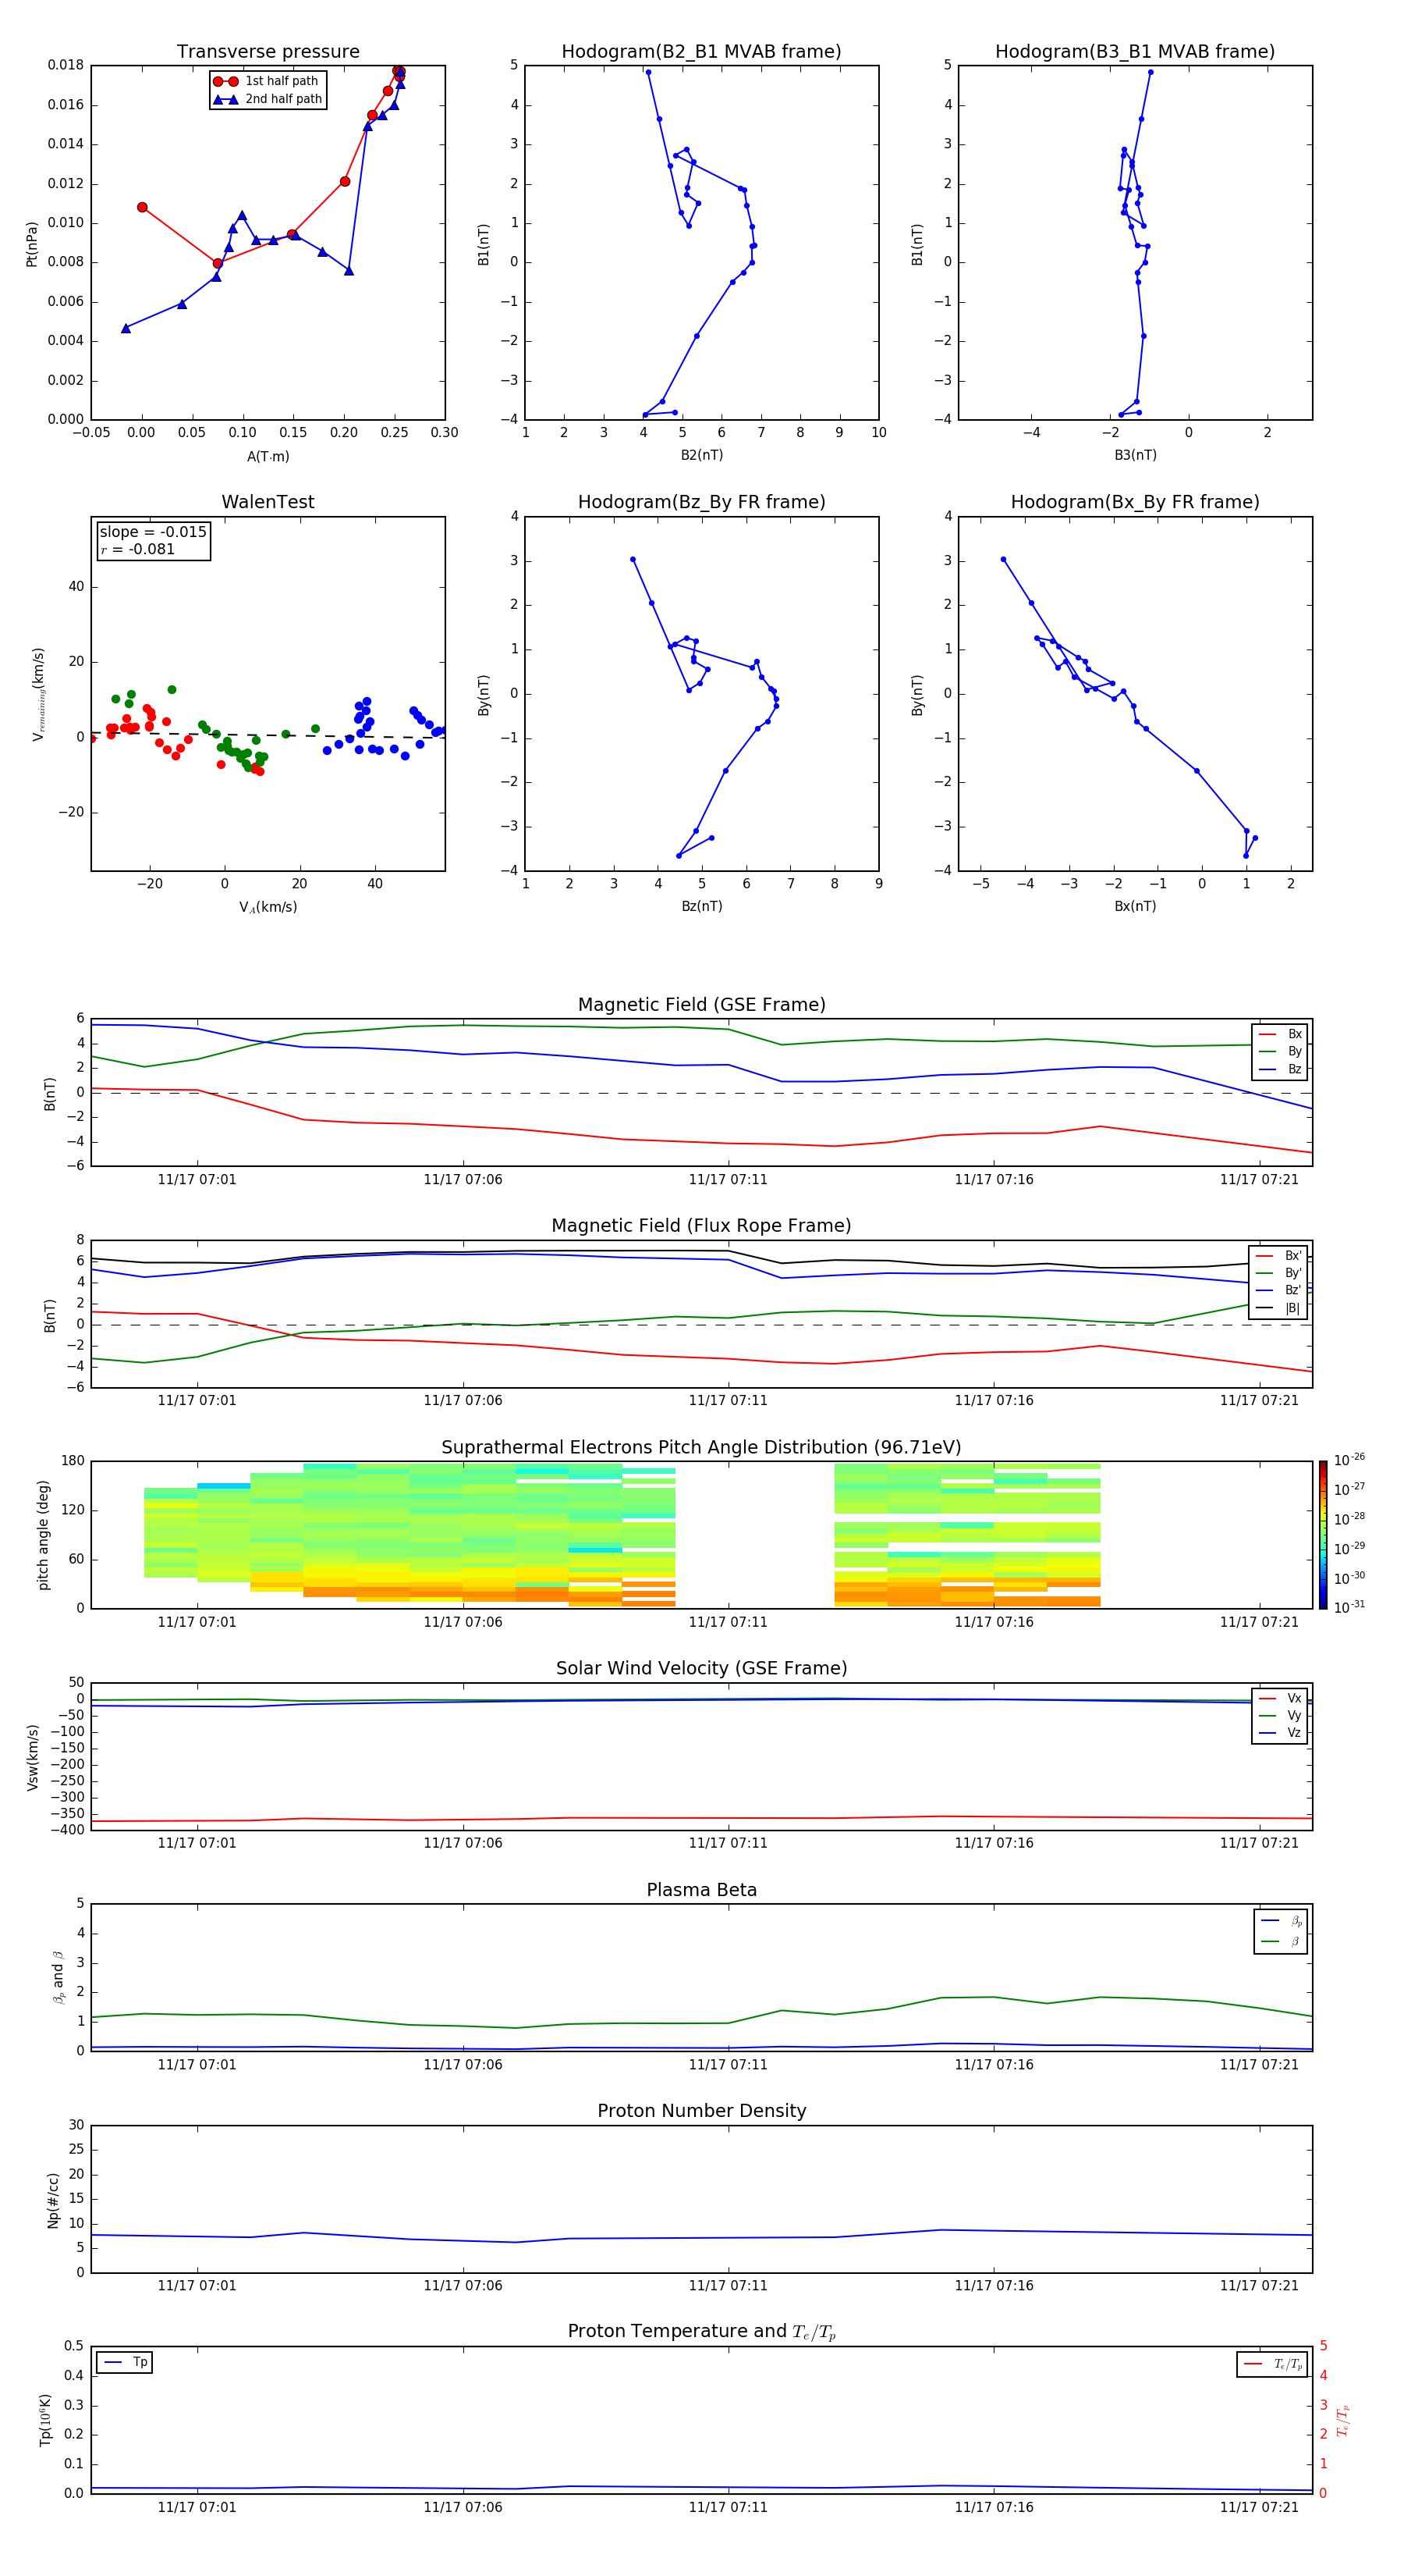
Task: Click the 'WalenTest' plot title
Action: [x=268, y=502]
